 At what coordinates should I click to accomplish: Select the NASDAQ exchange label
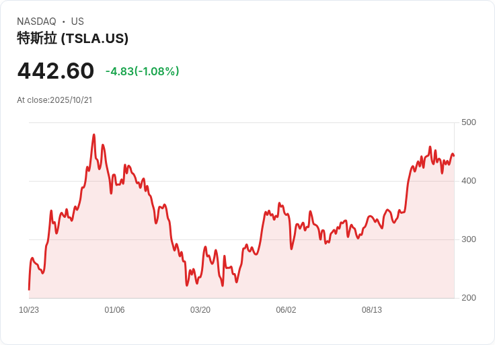(36, 22)
